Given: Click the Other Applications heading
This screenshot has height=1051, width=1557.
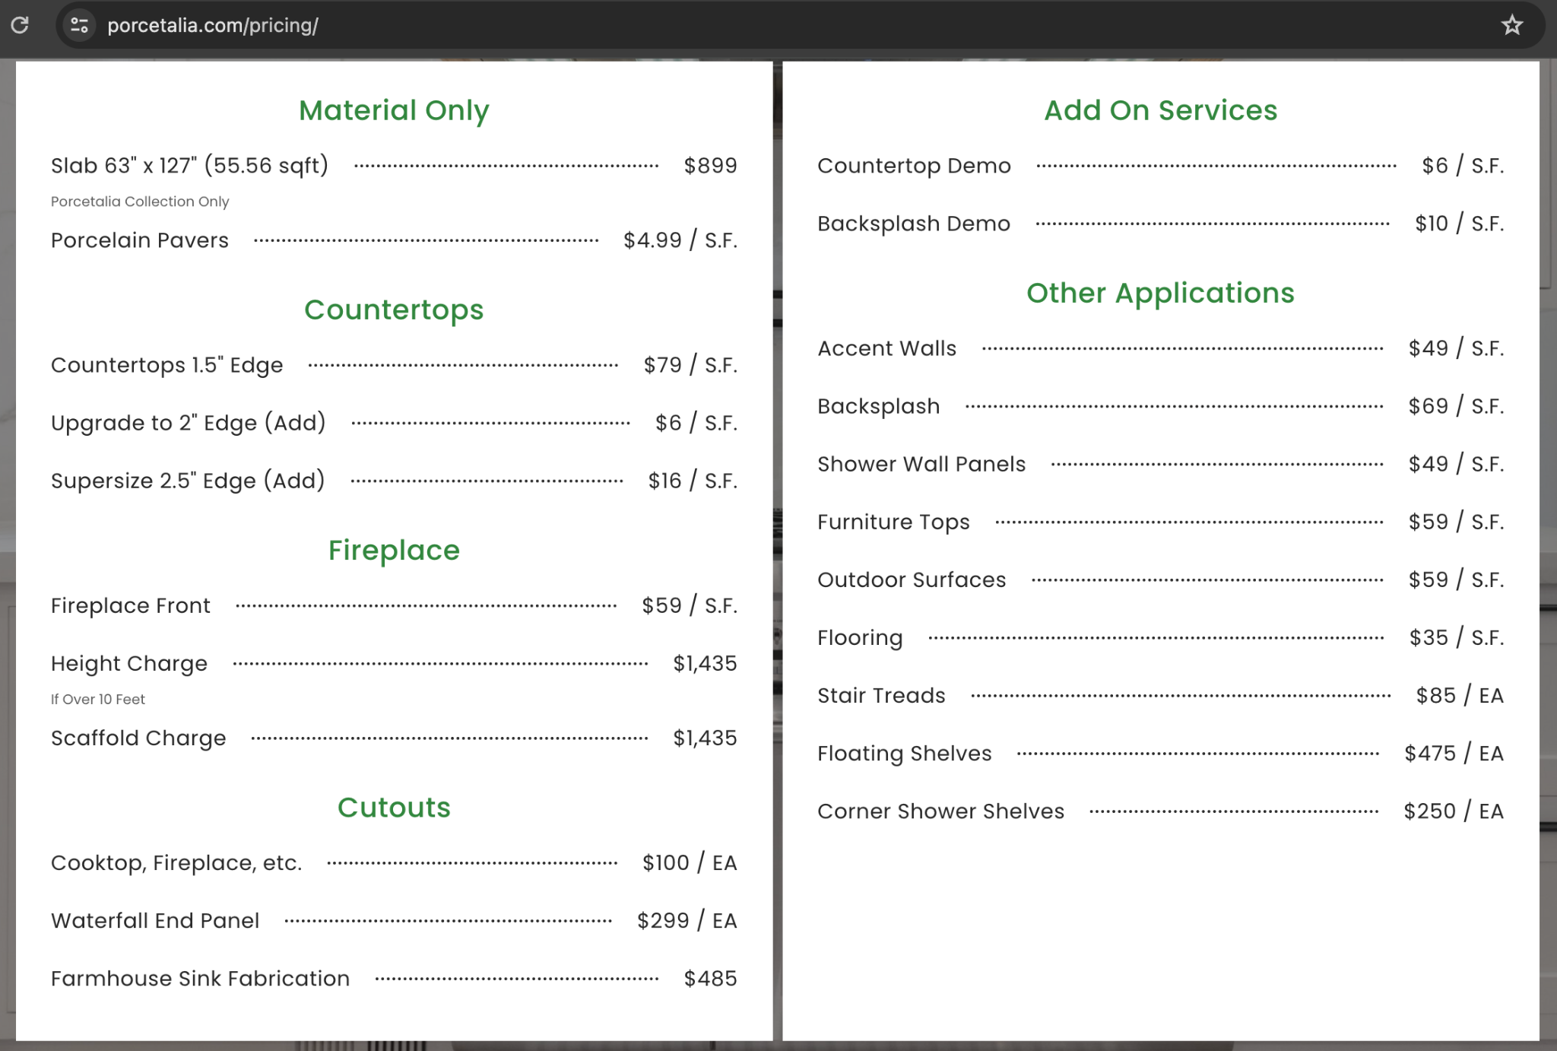Looking at the screenshot, I should click(1160, 293).
